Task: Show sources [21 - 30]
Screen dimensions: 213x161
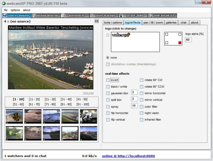Action: (50, 99)
